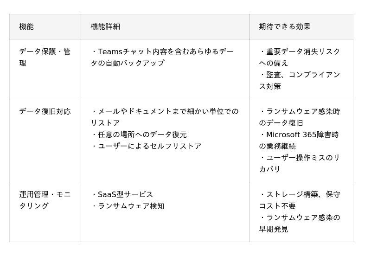
Task: Click the 'ユーザーによるセルフリストア' bullet
Action: (147, 146)
